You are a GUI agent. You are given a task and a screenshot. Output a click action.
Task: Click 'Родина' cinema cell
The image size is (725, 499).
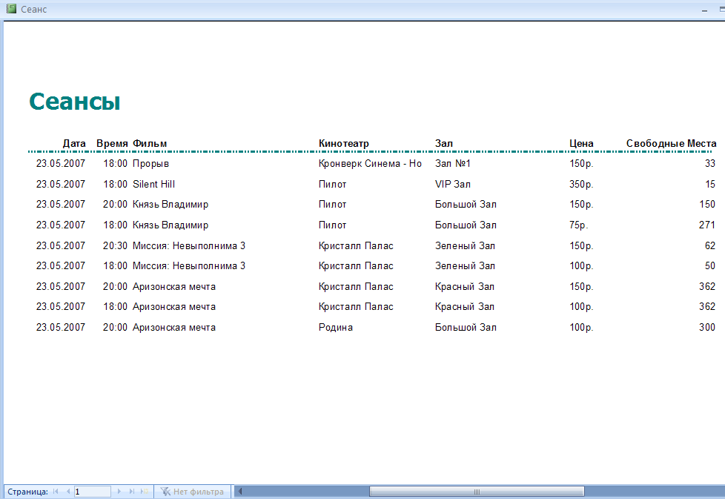pyautogui.click(x=335, y=328)
